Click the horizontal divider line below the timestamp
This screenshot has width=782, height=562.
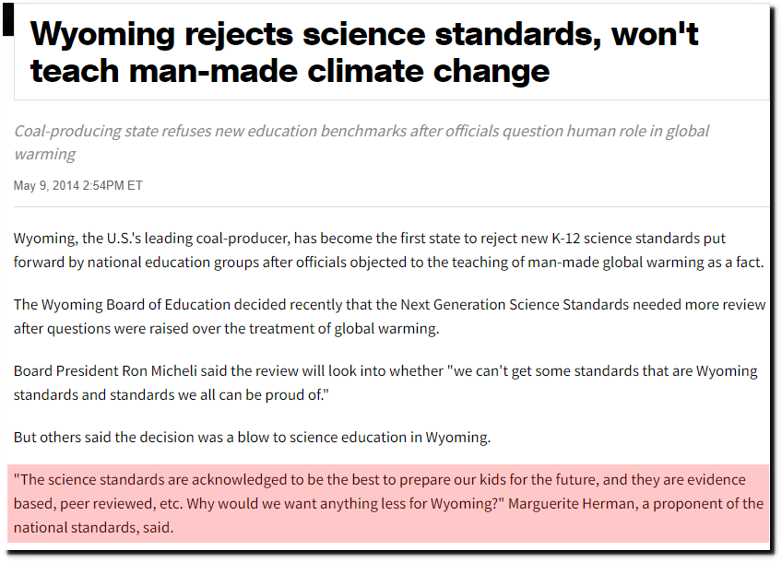tap(392, 206)
